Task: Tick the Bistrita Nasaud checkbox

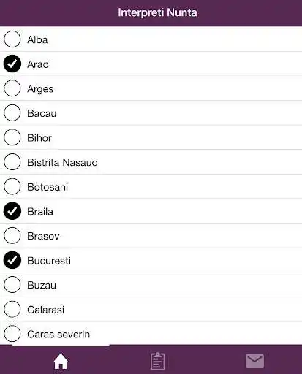Action: click(x=12, y=161)
